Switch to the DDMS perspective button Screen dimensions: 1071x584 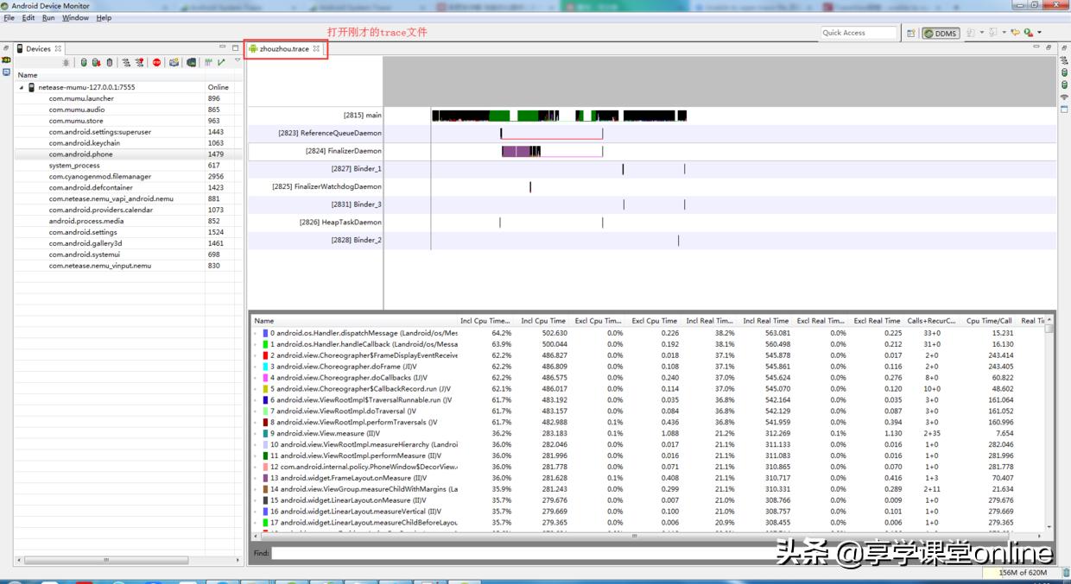coord(941,33)
